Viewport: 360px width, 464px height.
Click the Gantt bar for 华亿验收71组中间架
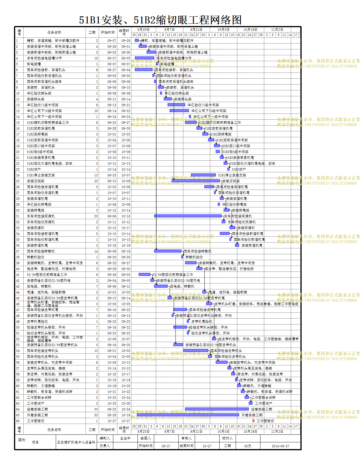176,105
